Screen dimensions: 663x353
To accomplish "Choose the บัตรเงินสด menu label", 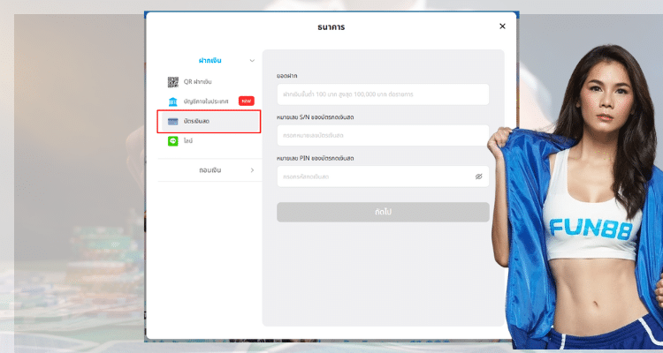I will click(x=199, y=122).
